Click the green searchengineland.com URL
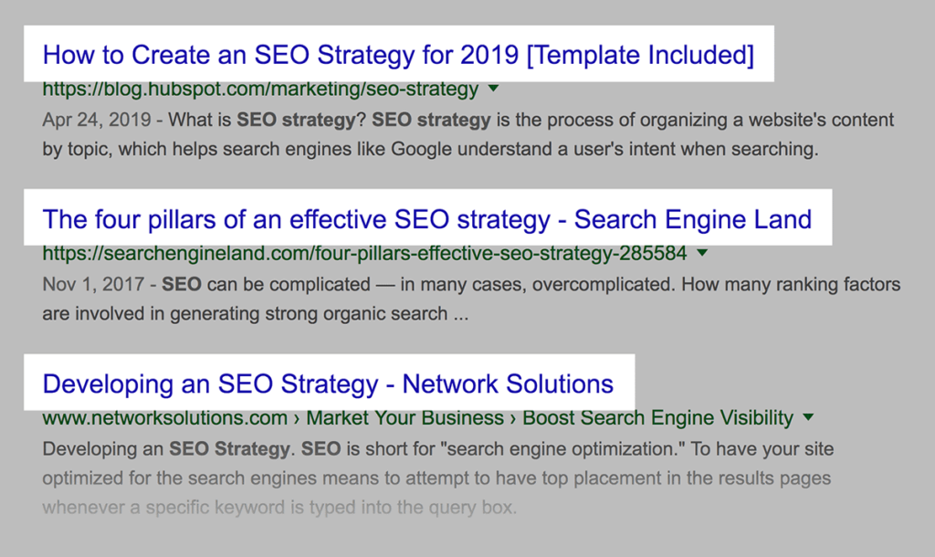 point(363,253)
